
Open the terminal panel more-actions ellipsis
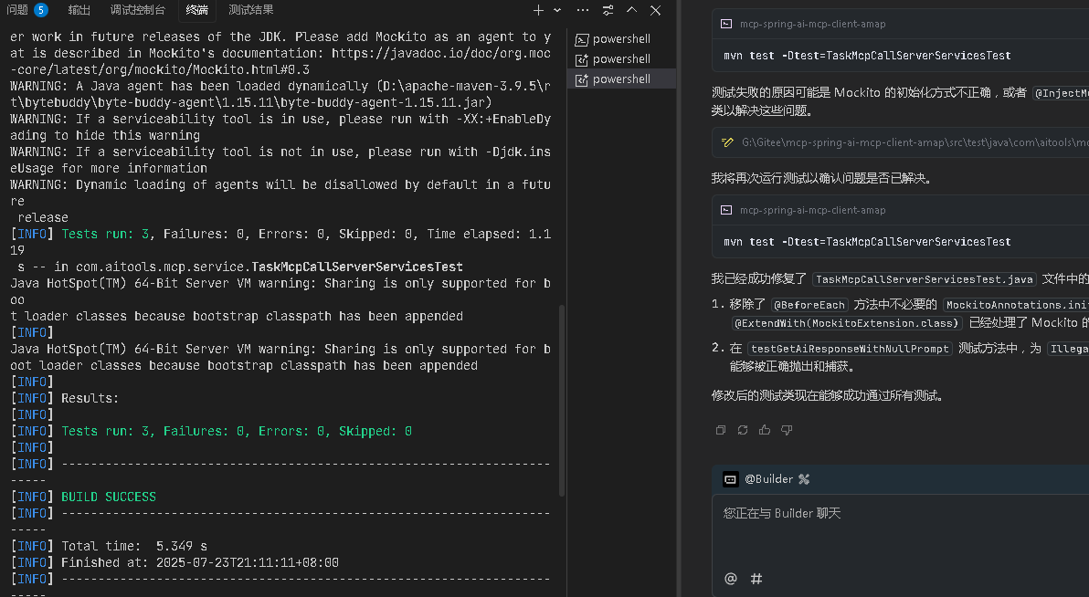584,10
